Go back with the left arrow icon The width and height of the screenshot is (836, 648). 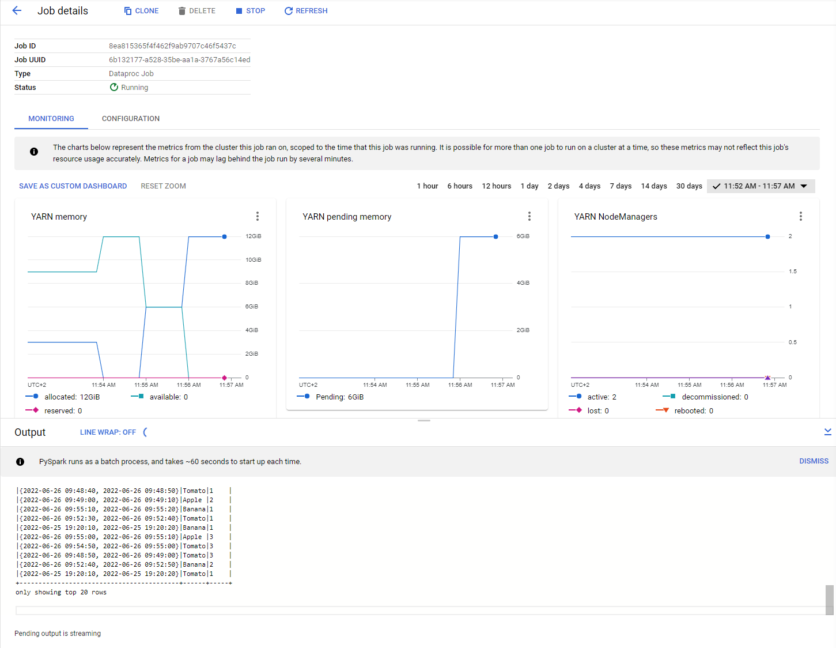17,10
